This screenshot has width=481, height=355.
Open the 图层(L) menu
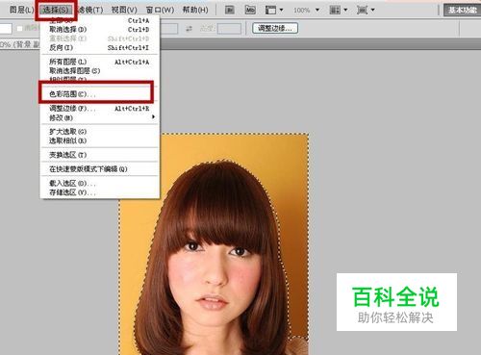pos(21,10)
